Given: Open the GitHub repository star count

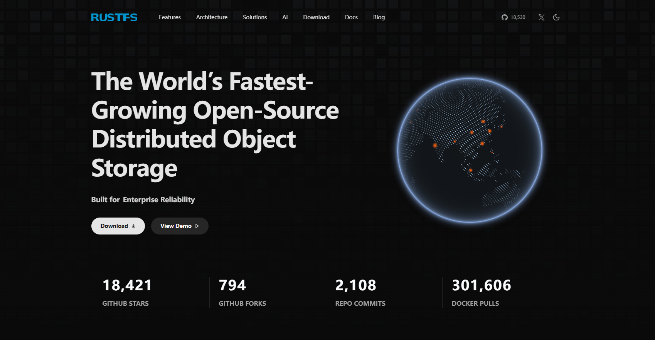Looking at the screenshot, I should (x=513, y=17).
